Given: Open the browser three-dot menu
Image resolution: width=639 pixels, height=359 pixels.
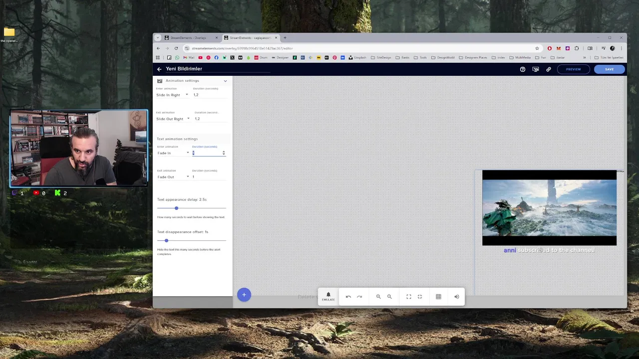Looking at the screenshot, I should pos(622,48).
